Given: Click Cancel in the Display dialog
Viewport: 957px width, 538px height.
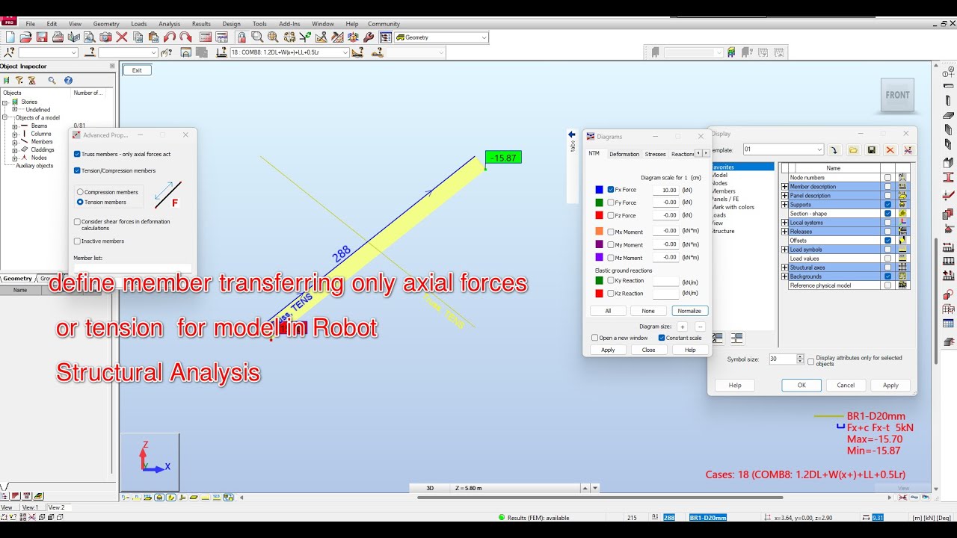Looking at the screenshot, I should (846, 385).
